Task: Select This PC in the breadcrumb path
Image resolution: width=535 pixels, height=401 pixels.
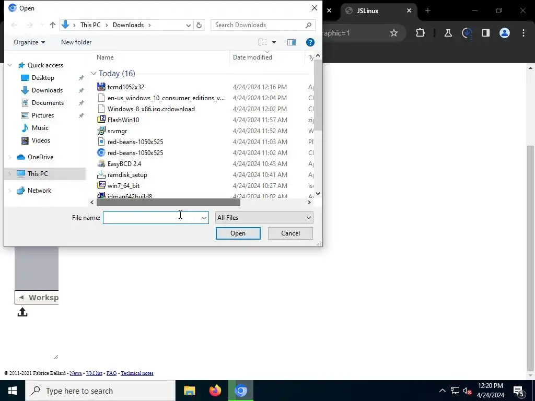Action: (90, 25)
